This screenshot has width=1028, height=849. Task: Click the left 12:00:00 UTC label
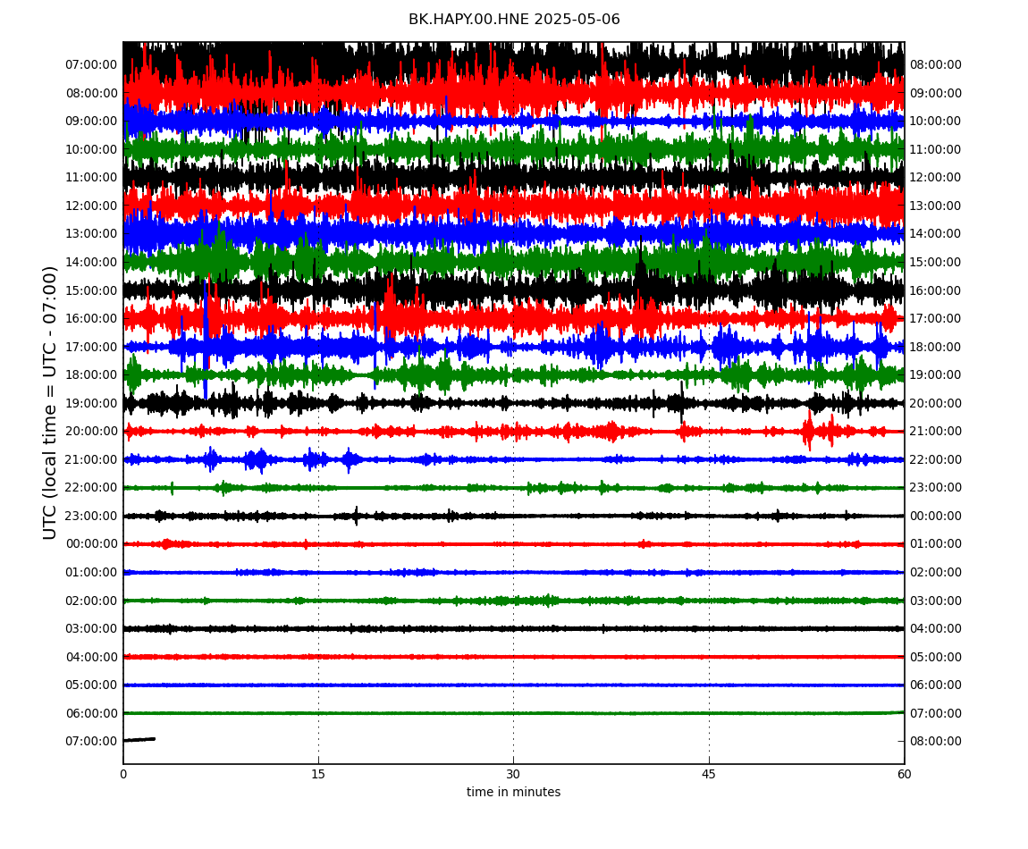coord(91,206)
